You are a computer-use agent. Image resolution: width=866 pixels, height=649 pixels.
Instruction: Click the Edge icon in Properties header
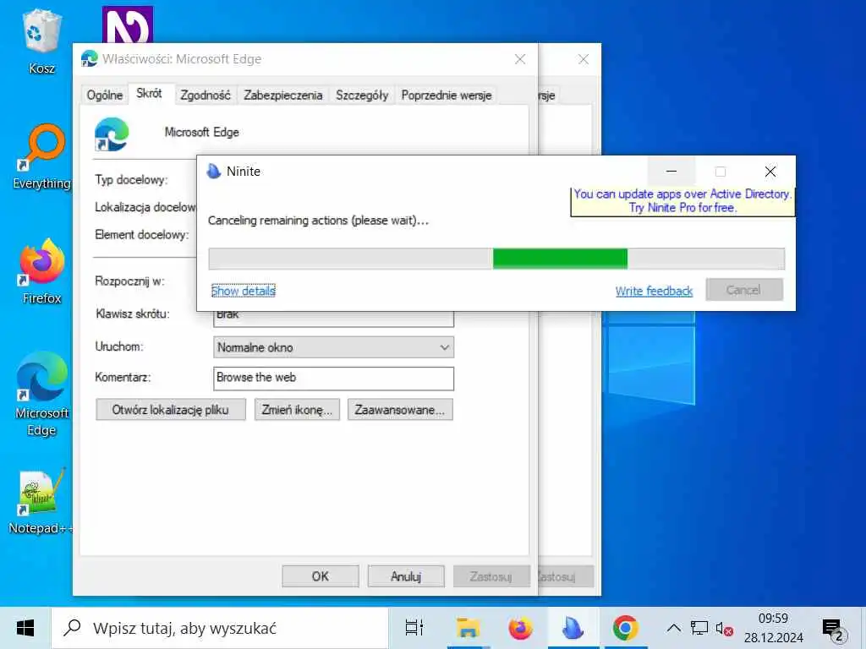pos(112,134)
